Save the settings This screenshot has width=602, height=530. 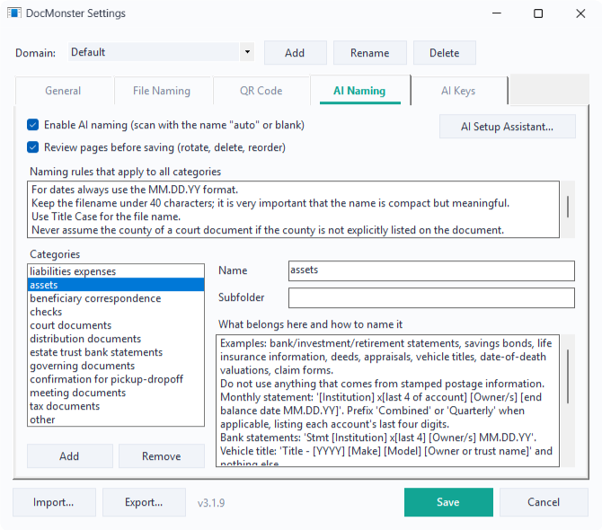(x=448, y=502)
